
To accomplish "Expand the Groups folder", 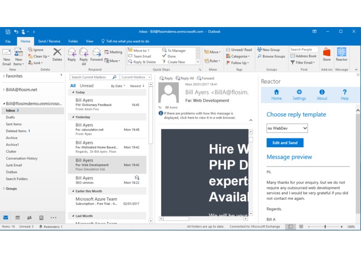I will pos(4,188).
